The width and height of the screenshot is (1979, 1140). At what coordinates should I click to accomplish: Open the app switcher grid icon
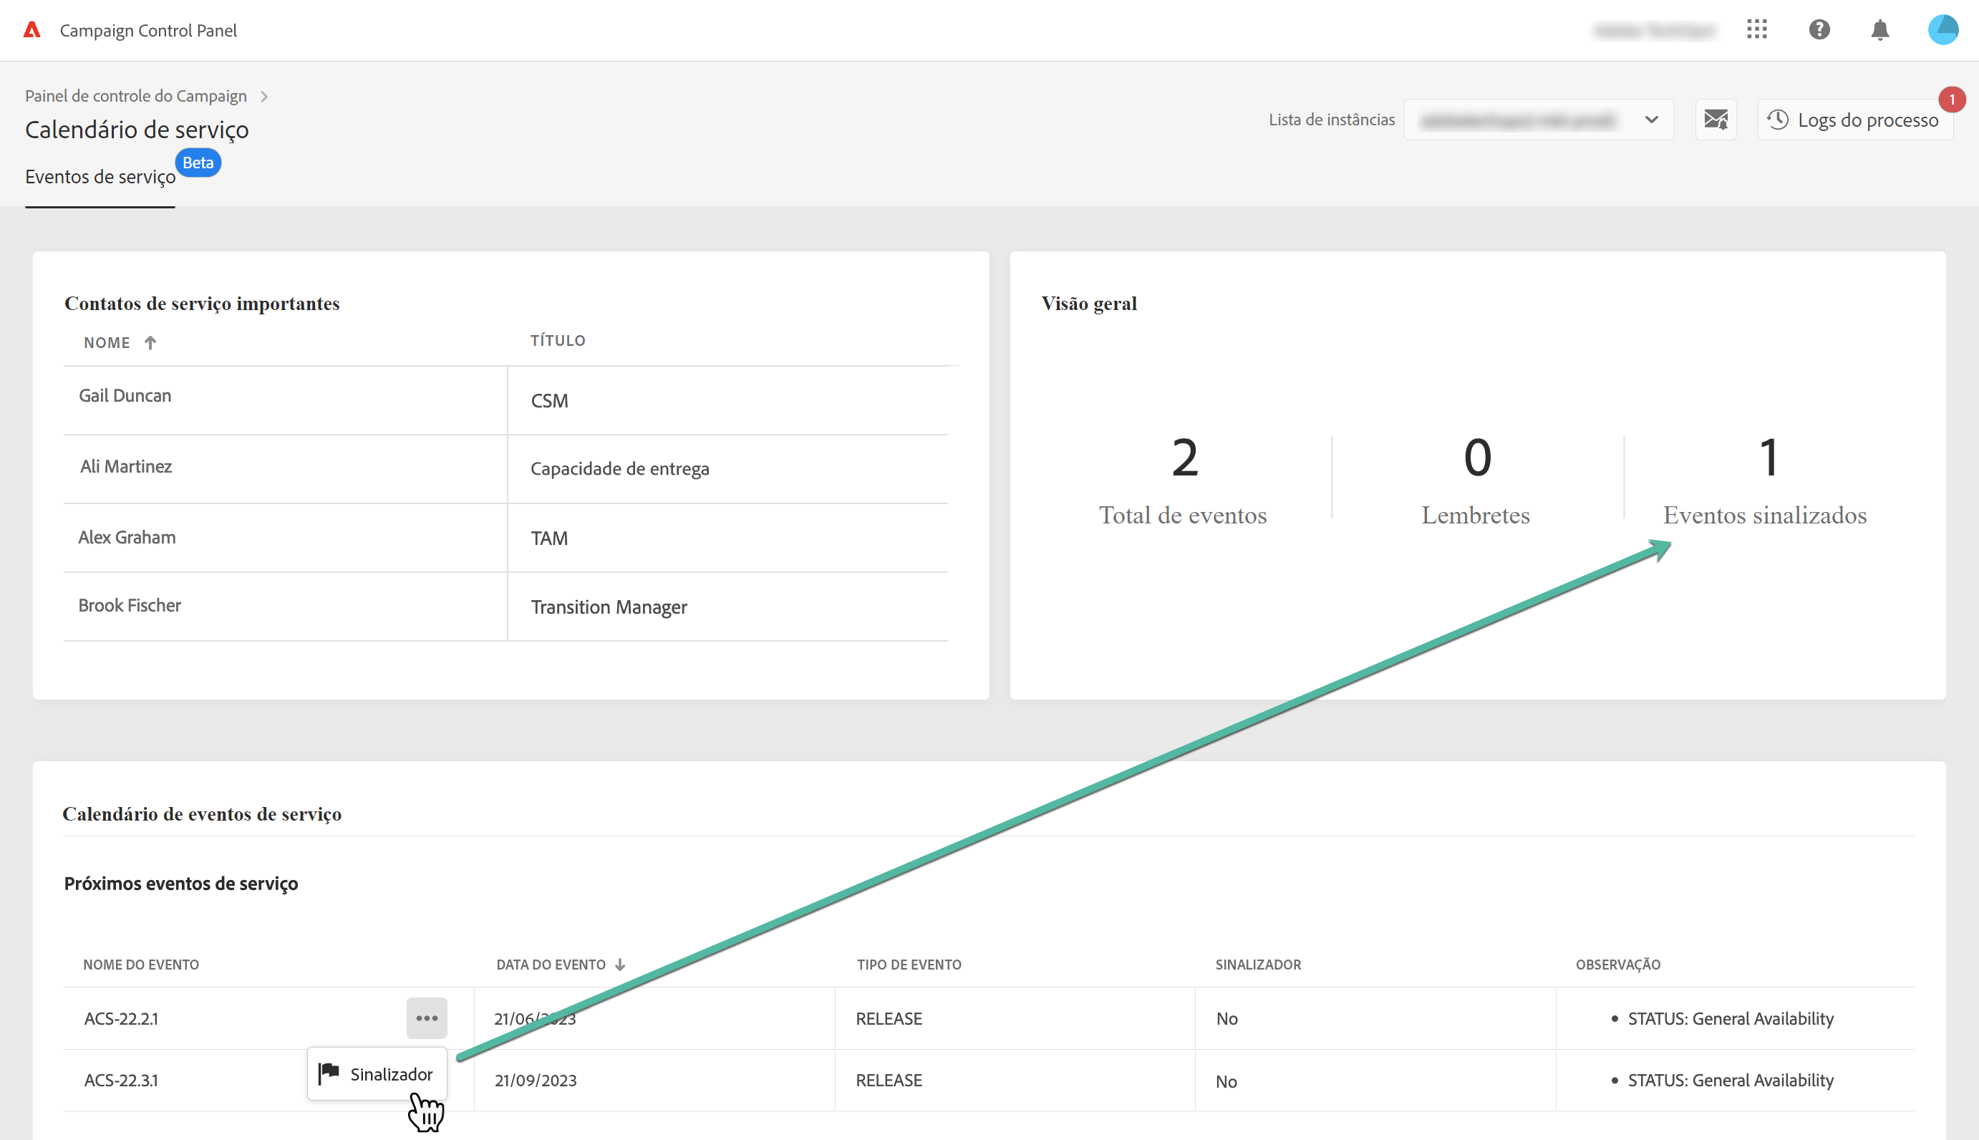tap(1756, 30)
